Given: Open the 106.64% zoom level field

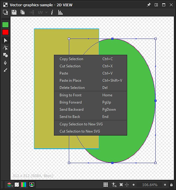Looking at the screenshot, I should pos(150,185).
